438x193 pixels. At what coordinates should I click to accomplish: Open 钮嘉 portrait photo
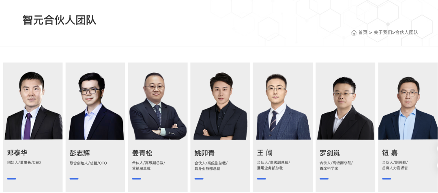click(408, 108)
